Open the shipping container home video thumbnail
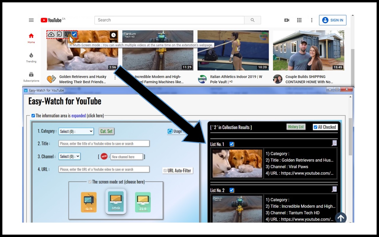The height and width of the screenshot is (237, 379). 309,50
